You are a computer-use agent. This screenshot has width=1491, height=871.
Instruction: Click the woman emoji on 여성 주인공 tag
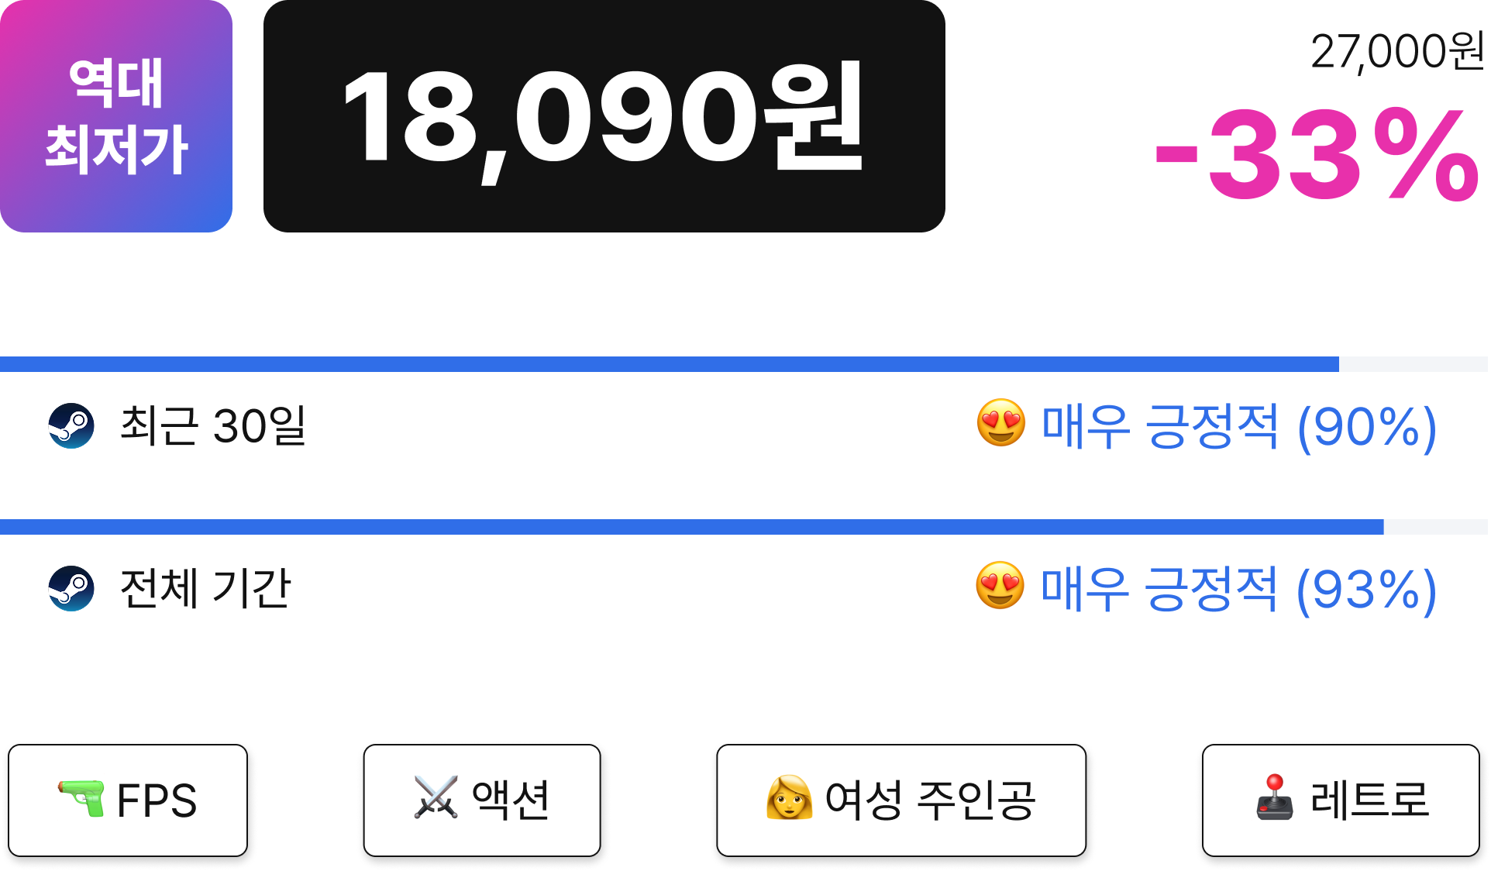tap(789, 797)
